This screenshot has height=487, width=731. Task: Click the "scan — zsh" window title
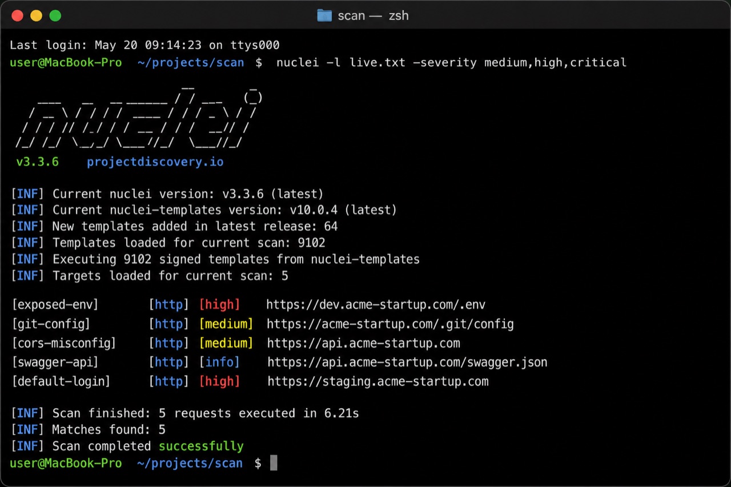click(373, 15)
